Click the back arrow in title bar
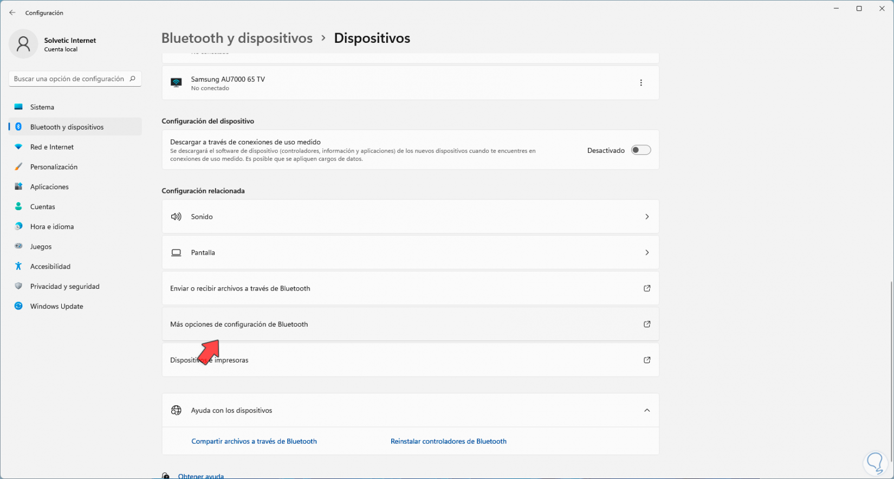The image size is (894, 479). click(x=12, y=12)
